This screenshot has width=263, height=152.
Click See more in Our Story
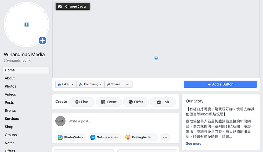click(x=194, y=144)
